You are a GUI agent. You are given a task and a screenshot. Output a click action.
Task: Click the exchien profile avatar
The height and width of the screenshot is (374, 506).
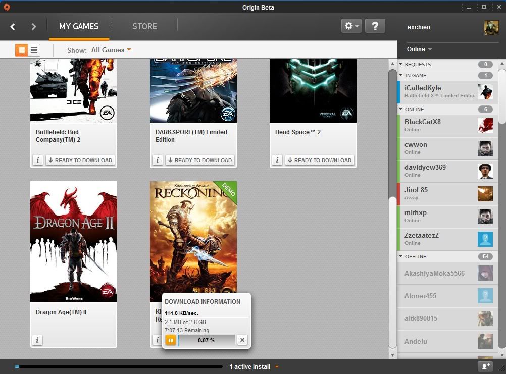pyautogui.click(x=491, y=27)
